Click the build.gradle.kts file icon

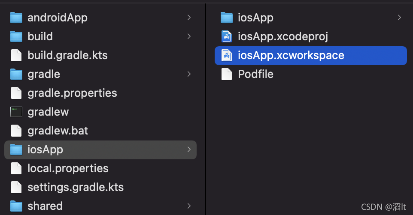pyautogui.click(x=16, y=55)
